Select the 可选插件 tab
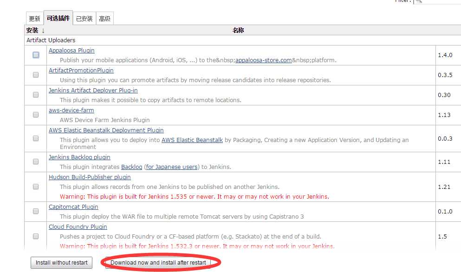Screen dimensions: 461x272 (58, 18)
